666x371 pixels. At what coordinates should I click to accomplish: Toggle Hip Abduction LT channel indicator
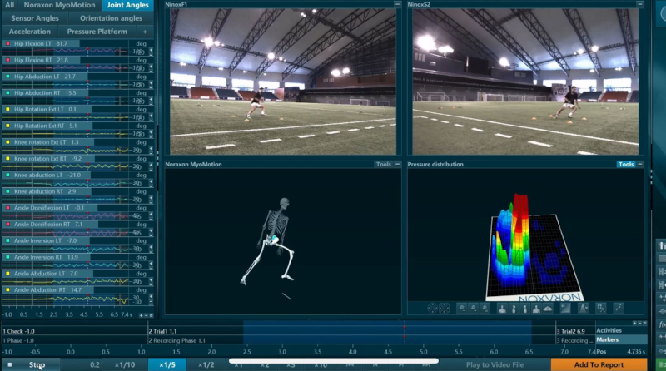tap(7, 77)
